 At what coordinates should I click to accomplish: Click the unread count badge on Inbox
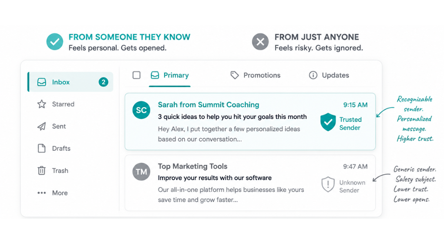point(103,82)
